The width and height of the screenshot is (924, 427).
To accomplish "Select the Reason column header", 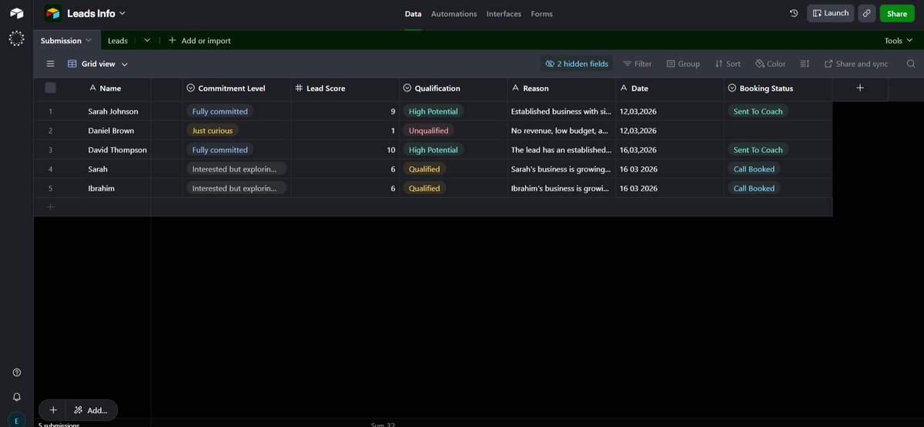I will click(x=561, y=88).
